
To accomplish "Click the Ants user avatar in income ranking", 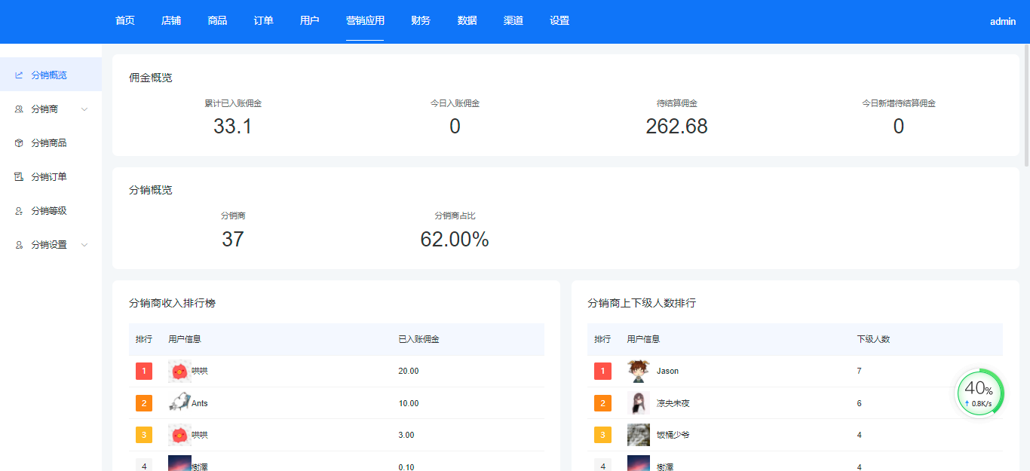I will tap(179, 403).
